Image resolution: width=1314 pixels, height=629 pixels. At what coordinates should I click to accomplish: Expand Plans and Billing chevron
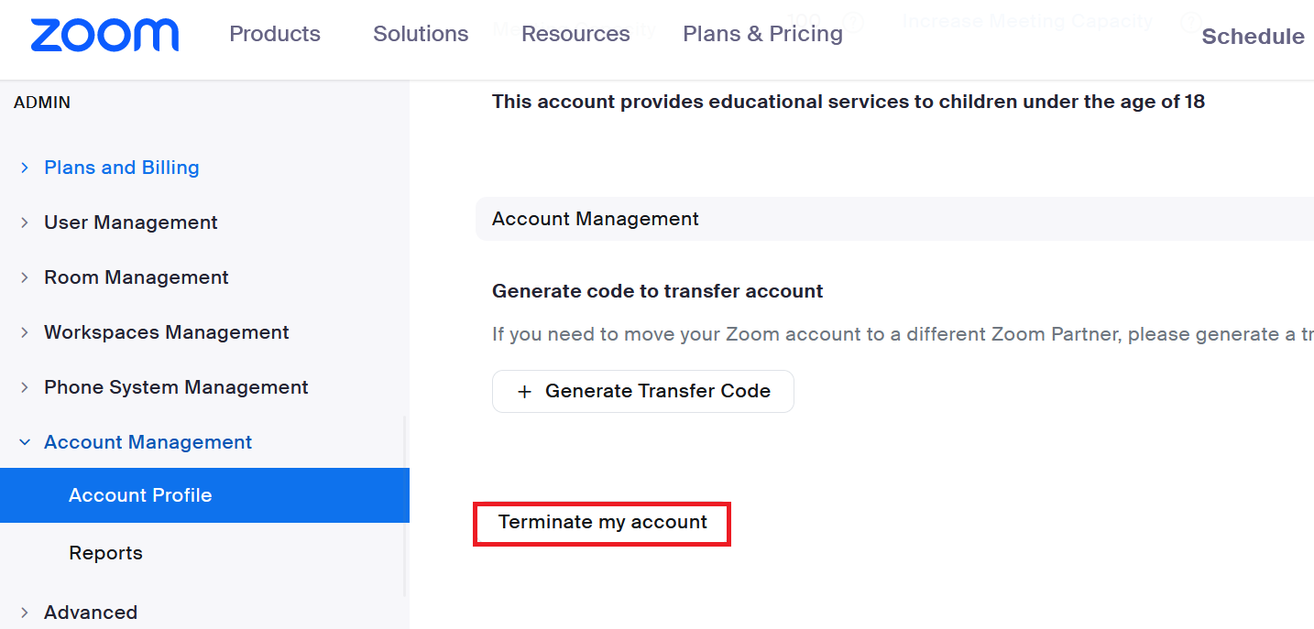coord(25,168)
